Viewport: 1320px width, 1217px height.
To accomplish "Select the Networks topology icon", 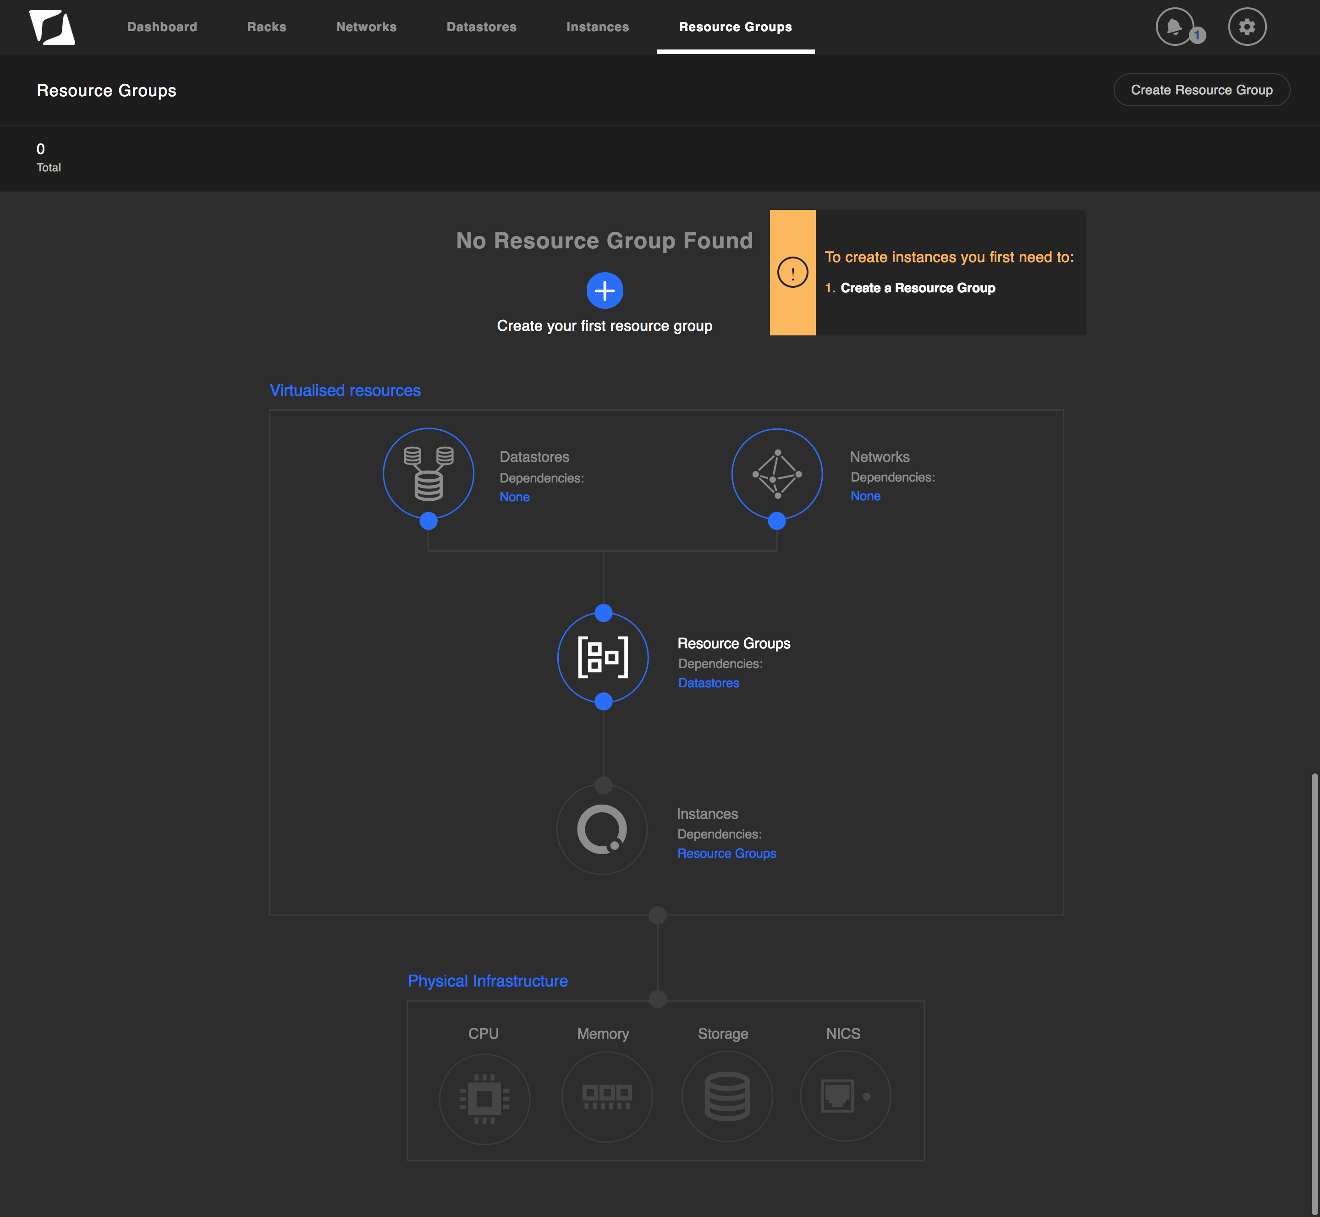I will (x=776, y=473).
